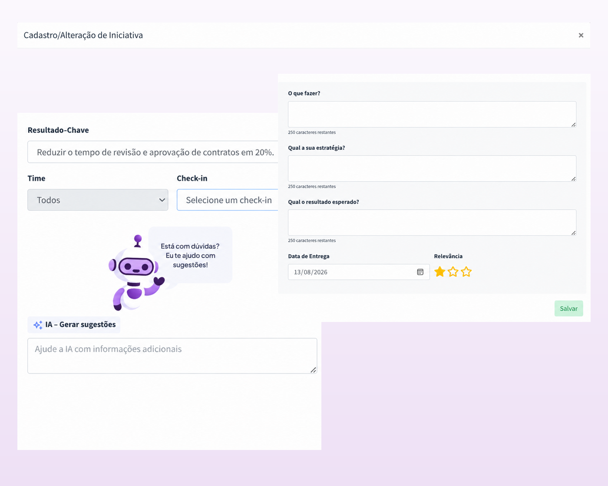Click the Check-in label
The image size is (608, 486).
pos(192,178)
